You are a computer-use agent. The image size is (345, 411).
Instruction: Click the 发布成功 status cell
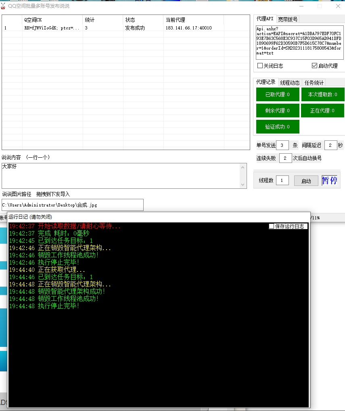pyautogui.click(x=143, y=28)
